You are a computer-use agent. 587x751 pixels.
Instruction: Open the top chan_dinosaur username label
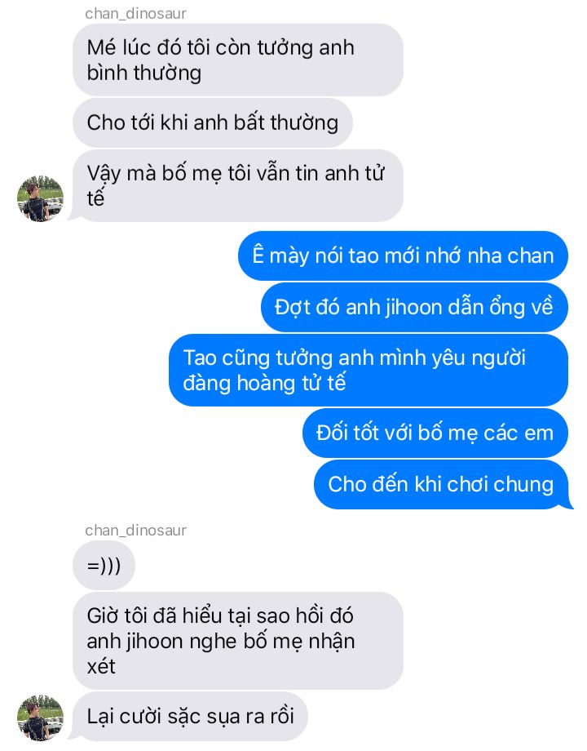[136, 14]
